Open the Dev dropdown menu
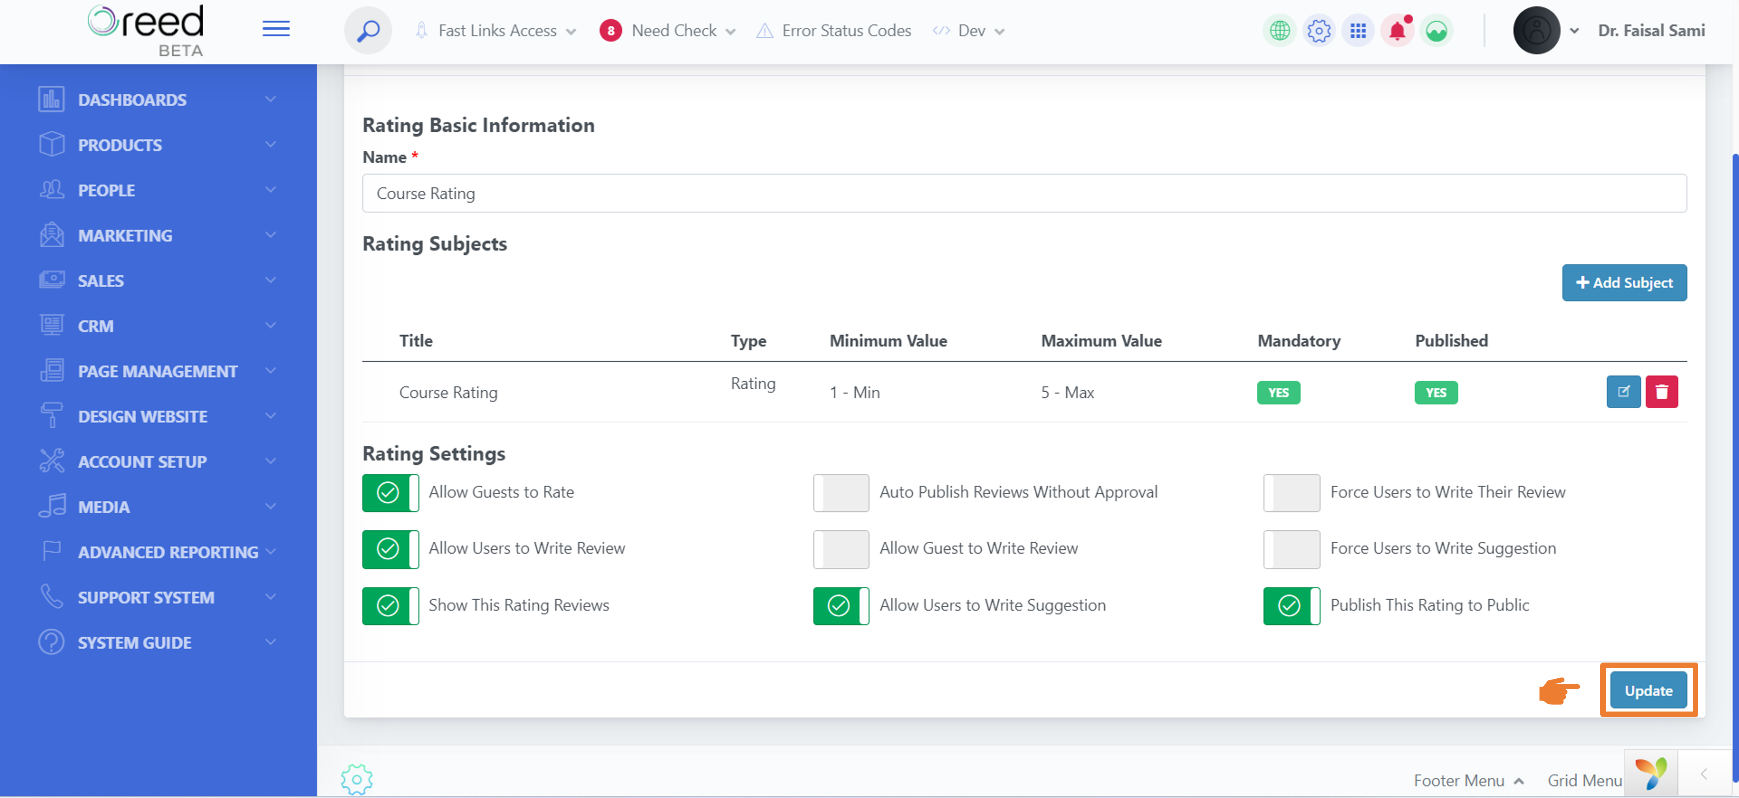The height and width of the screenshot is (798, 1739). 969,30
